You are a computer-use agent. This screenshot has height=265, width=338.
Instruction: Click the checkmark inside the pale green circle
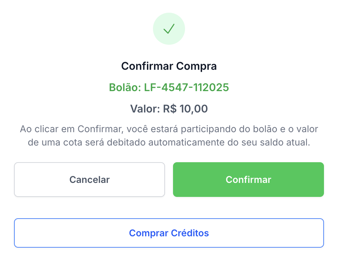pyautogui.click(x=169, y=28)
